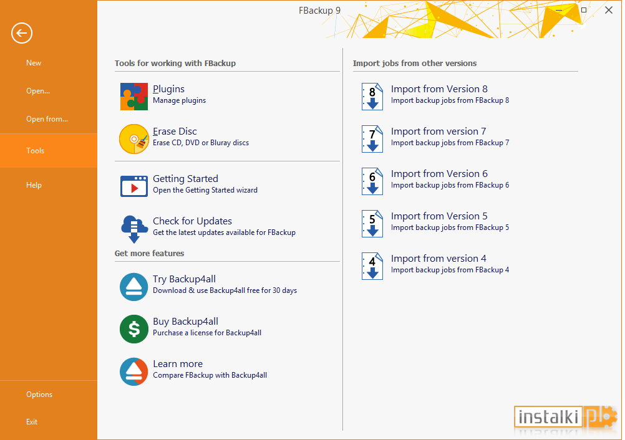Click Buy Backup4all title

[x=185, y=322]
